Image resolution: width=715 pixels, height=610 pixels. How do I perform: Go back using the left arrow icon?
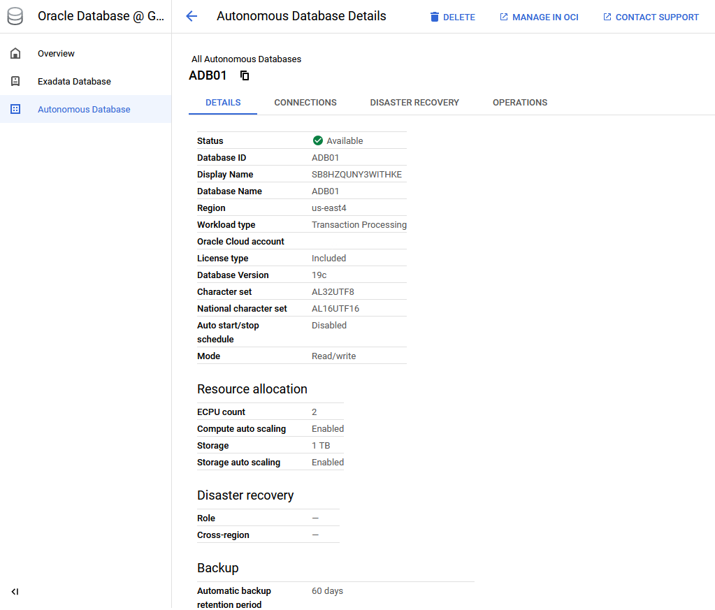coord(192,16)
